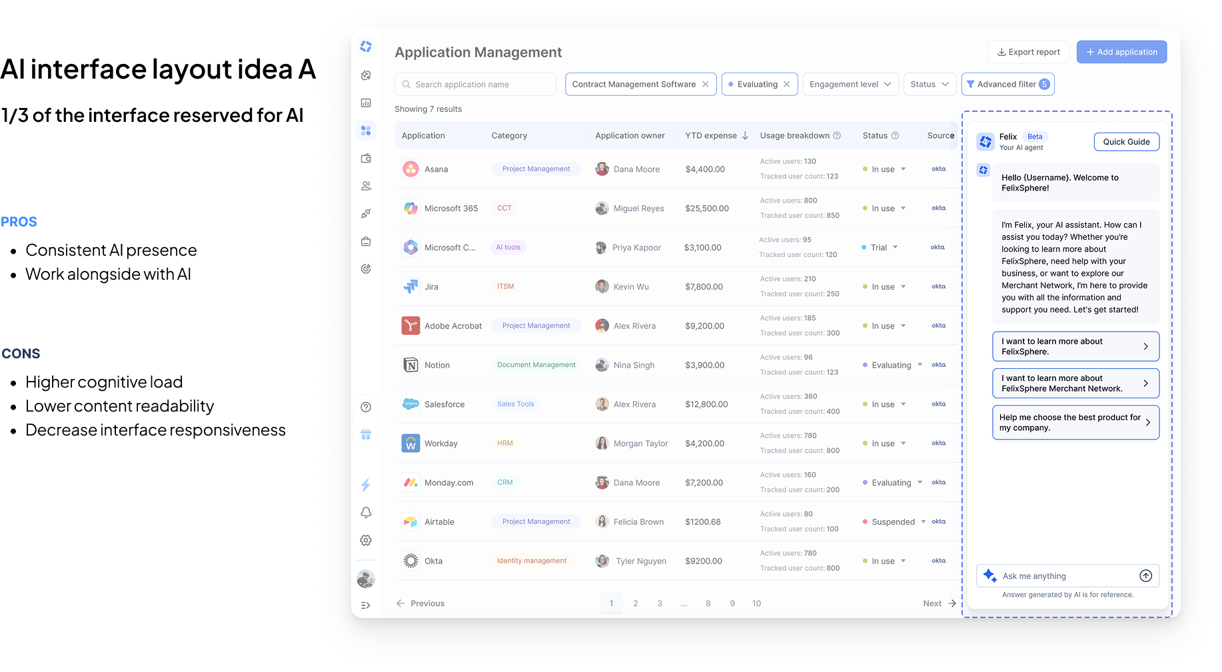Screen dimensions: 1222x672
Task: Go to page 2
Action: (636, 603)
